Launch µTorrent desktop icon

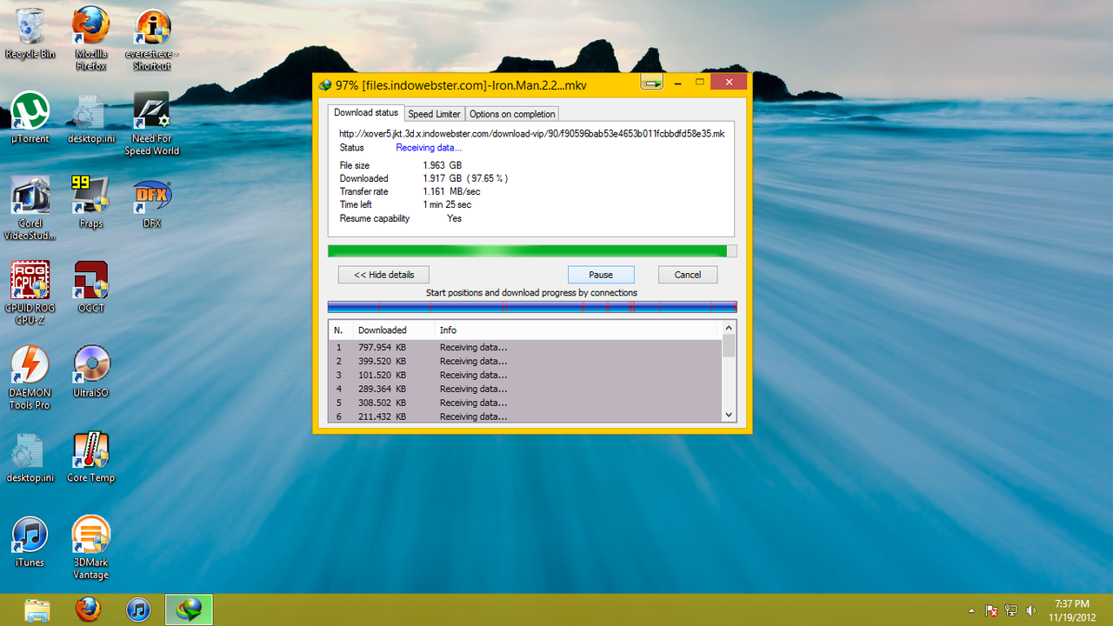(30, 117)
